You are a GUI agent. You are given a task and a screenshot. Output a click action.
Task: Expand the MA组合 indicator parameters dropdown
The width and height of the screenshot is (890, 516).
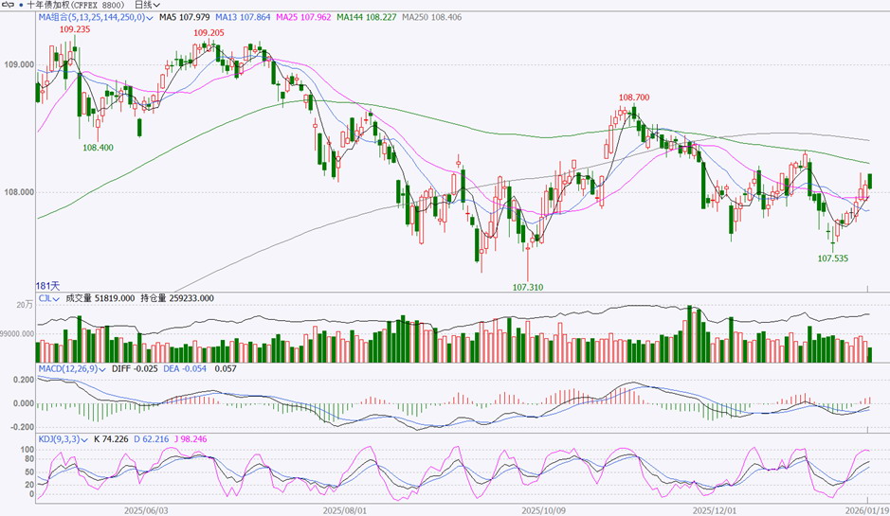(150, 18)
